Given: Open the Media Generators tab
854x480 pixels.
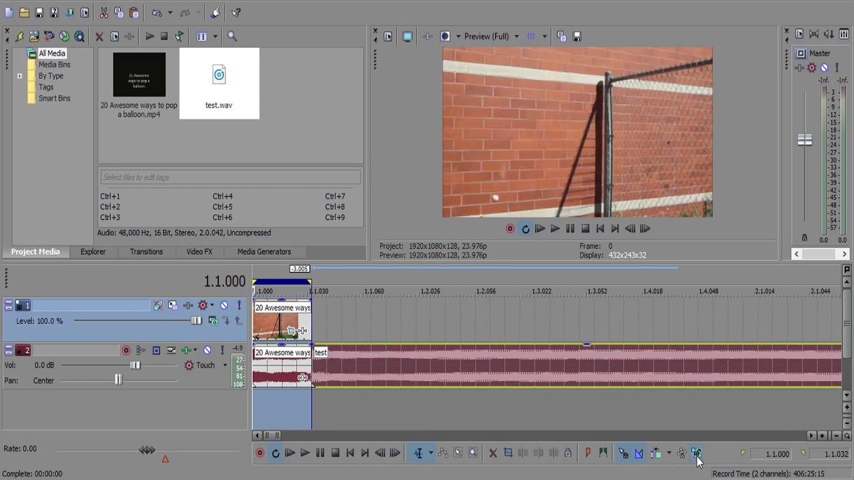Looking at the screenshot, I should pos(264,252).
